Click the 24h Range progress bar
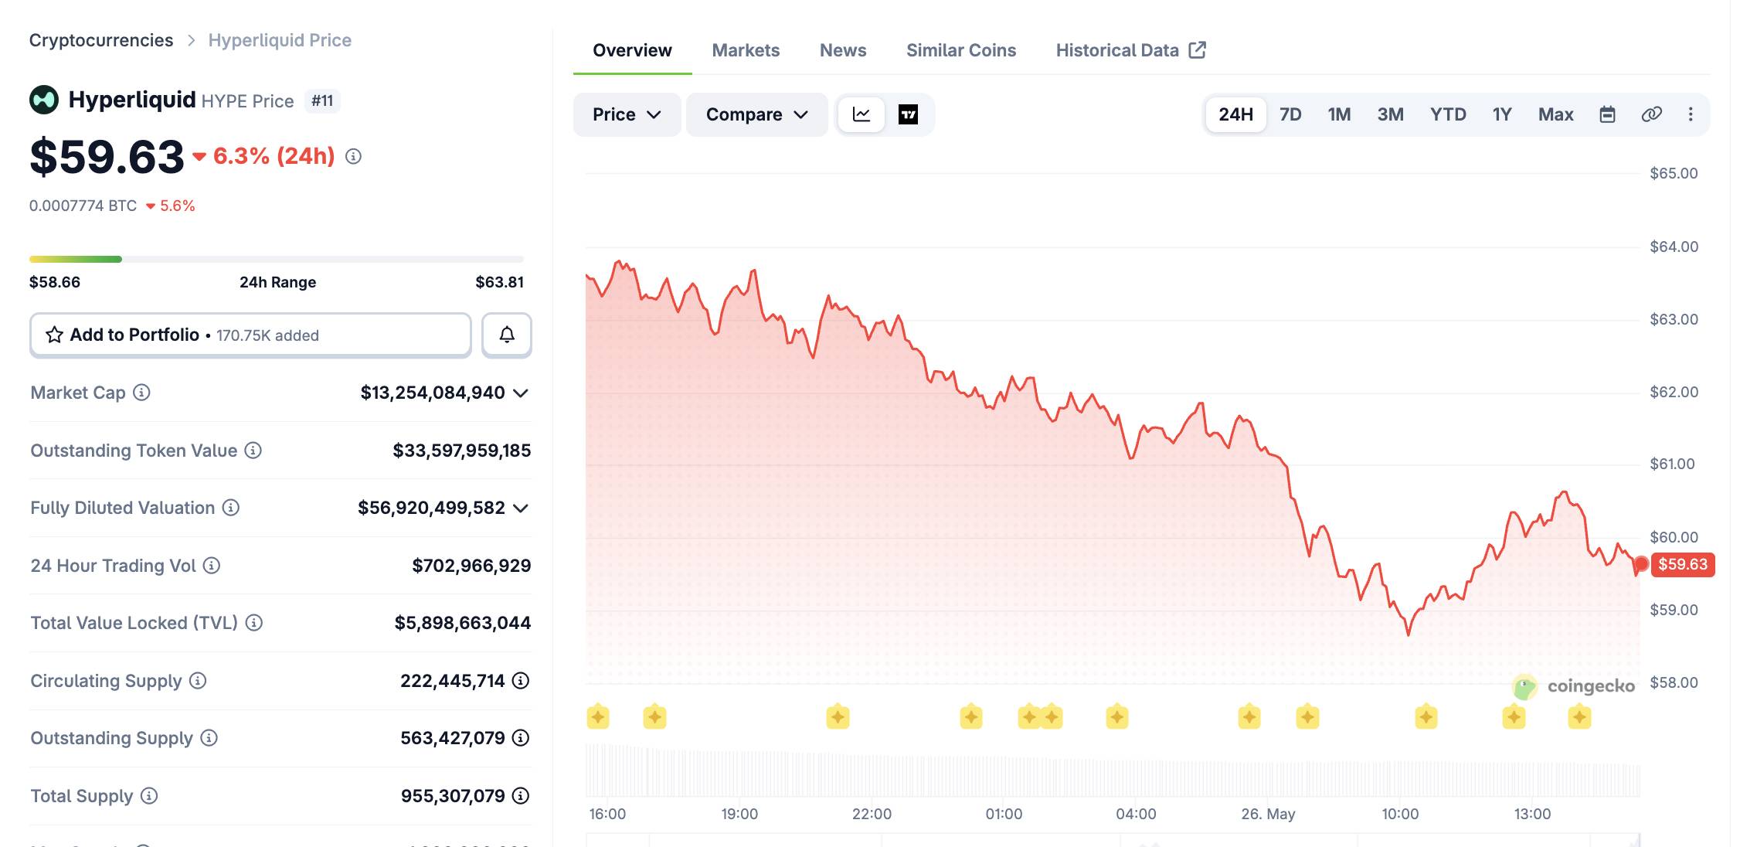This screenshot has width=1740, height=847. point(277,259)
